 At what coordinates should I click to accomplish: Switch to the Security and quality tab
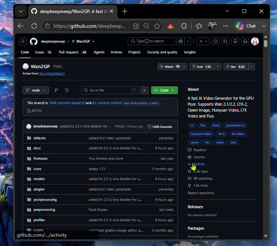tap(162, 52)
